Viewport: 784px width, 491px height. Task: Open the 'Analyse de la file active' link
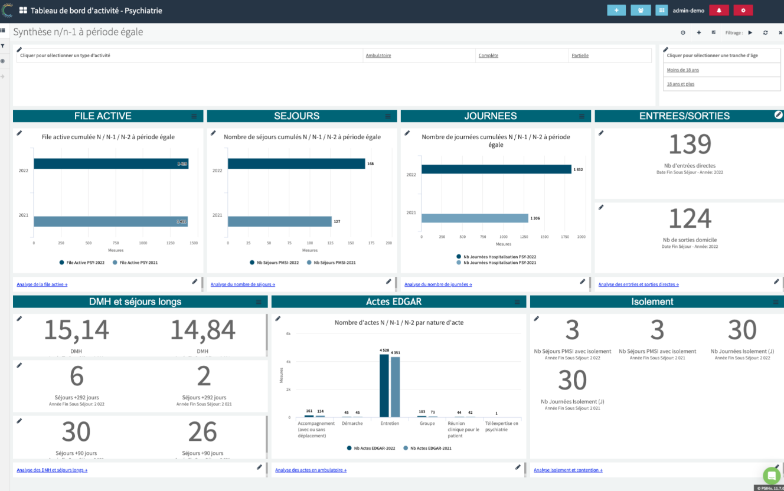pyautogui.click(x=42, y=284)
